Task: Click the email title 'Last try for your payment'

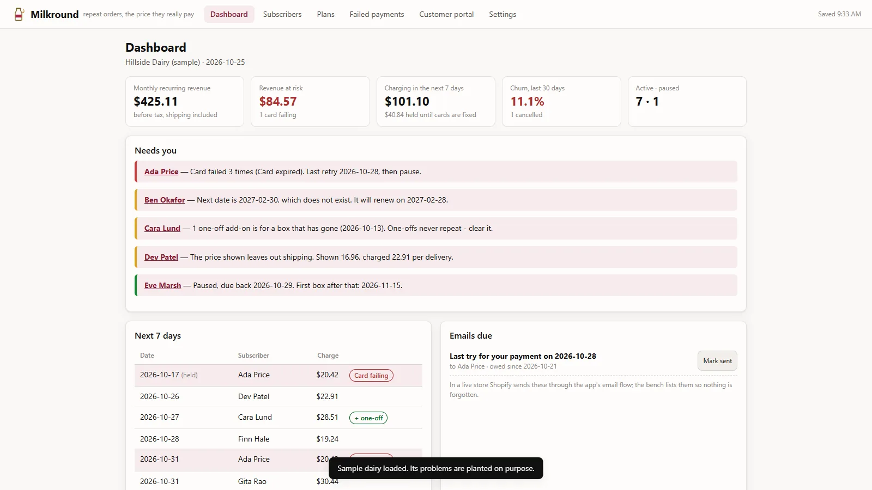Action: [x=523, y=356]
